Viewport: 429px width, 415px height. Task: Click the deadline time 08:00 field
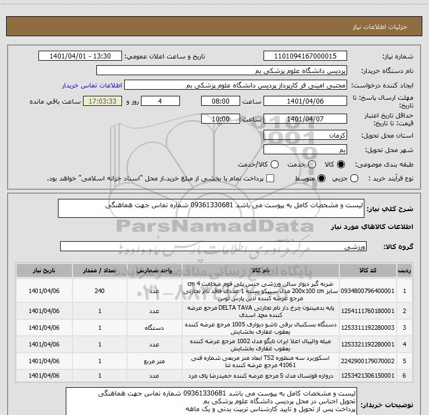pos(221,101)
